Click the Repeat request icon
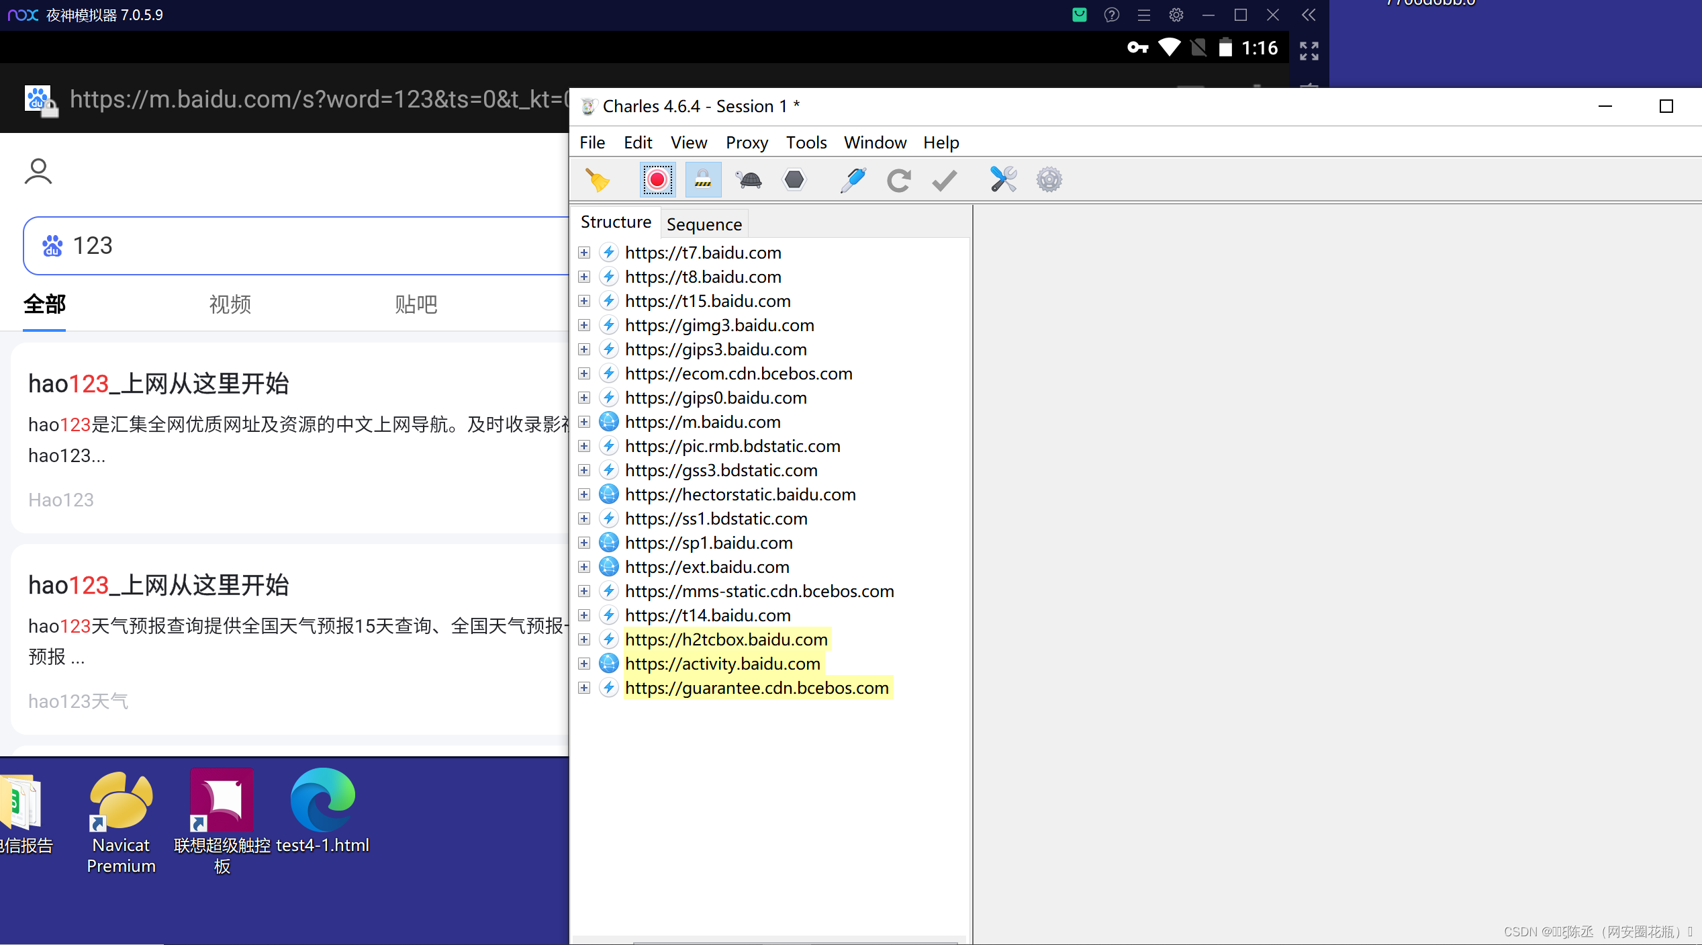Viewport: 1702px width, 945px height. pos(899,180)
